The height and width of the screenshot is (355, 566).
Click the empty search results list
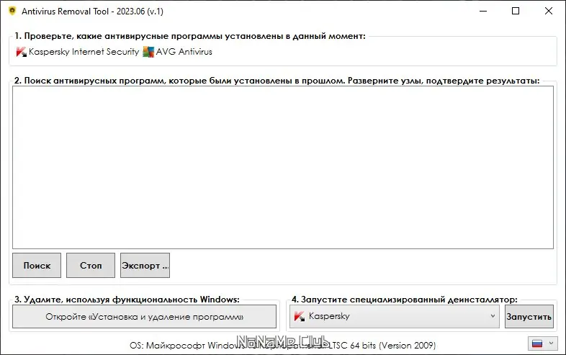pos(283,167)
